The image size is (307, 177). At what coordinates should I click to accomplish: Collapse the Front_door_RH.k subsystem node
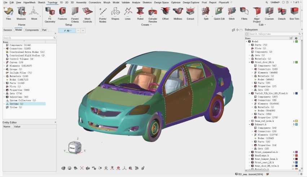point(249,62)
